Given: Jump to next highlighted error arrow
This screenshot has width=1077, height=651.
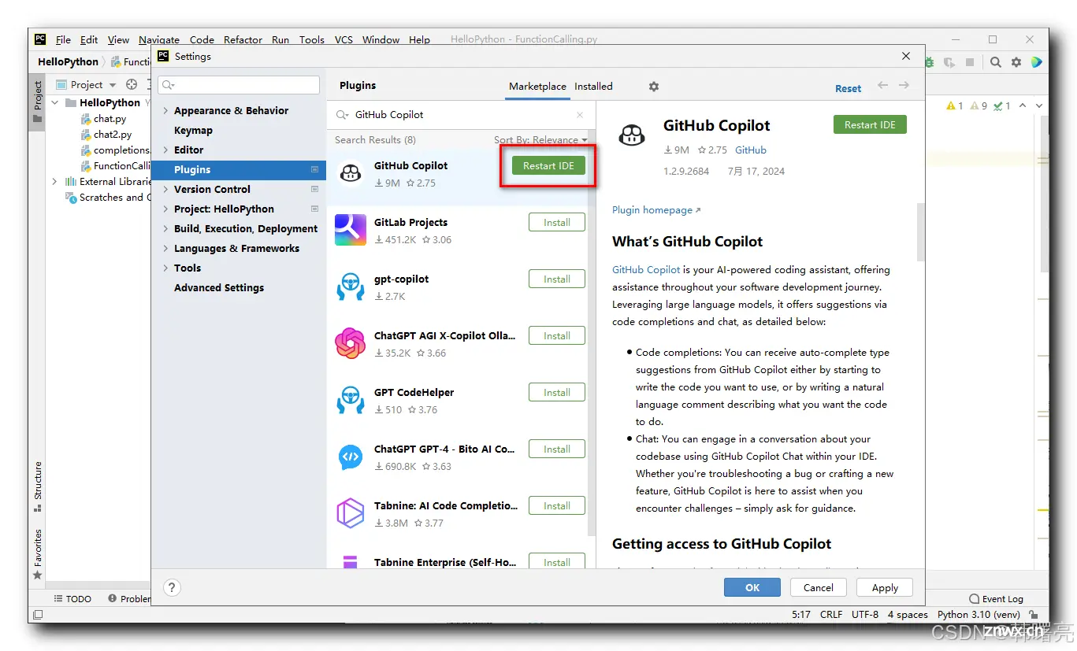Looking at the screenshot, I should tap(1040, 105).
